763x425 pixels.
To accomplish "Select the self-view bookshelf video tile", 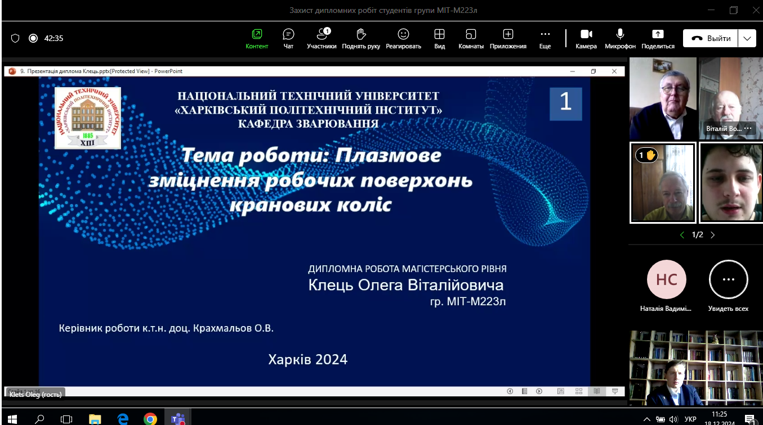I will point(696,368).
